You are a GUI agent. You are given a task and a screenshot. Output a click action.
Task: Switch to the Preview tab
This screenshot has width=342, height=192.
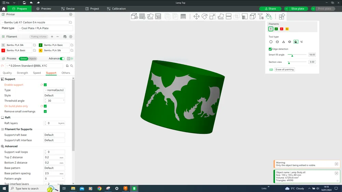(x=44, y=9)
